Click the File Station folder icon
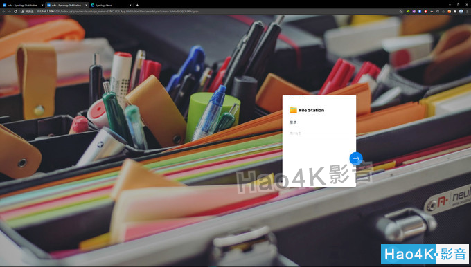The image size is (471, 267). click(x=294, y=110)
